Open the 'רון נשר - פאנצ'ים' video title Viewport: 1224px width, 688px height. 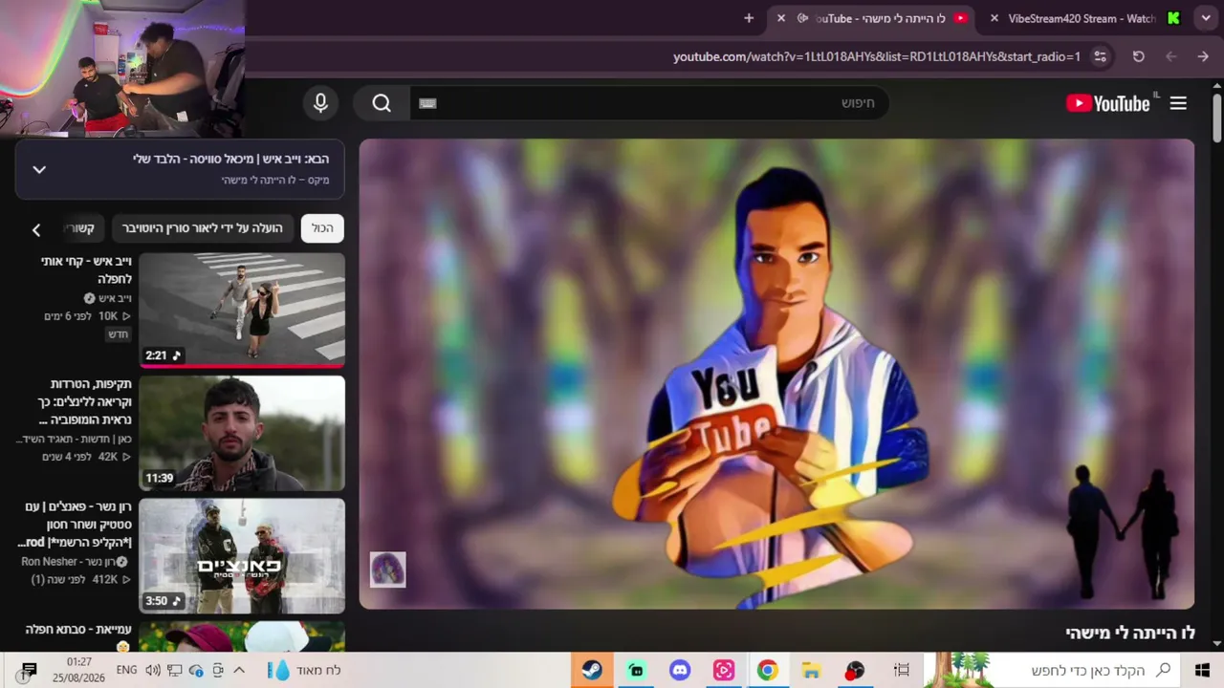[75, 525]
